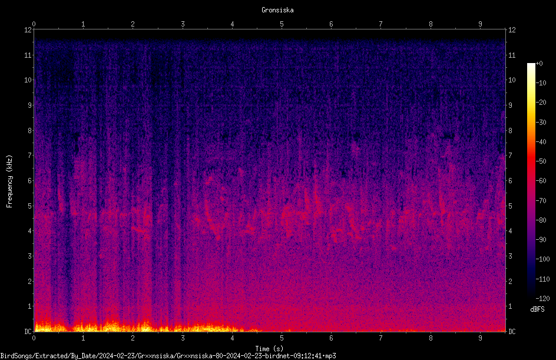
Task: Click the 6 kHz label on right axis
Action: click(x=510, y=180)
